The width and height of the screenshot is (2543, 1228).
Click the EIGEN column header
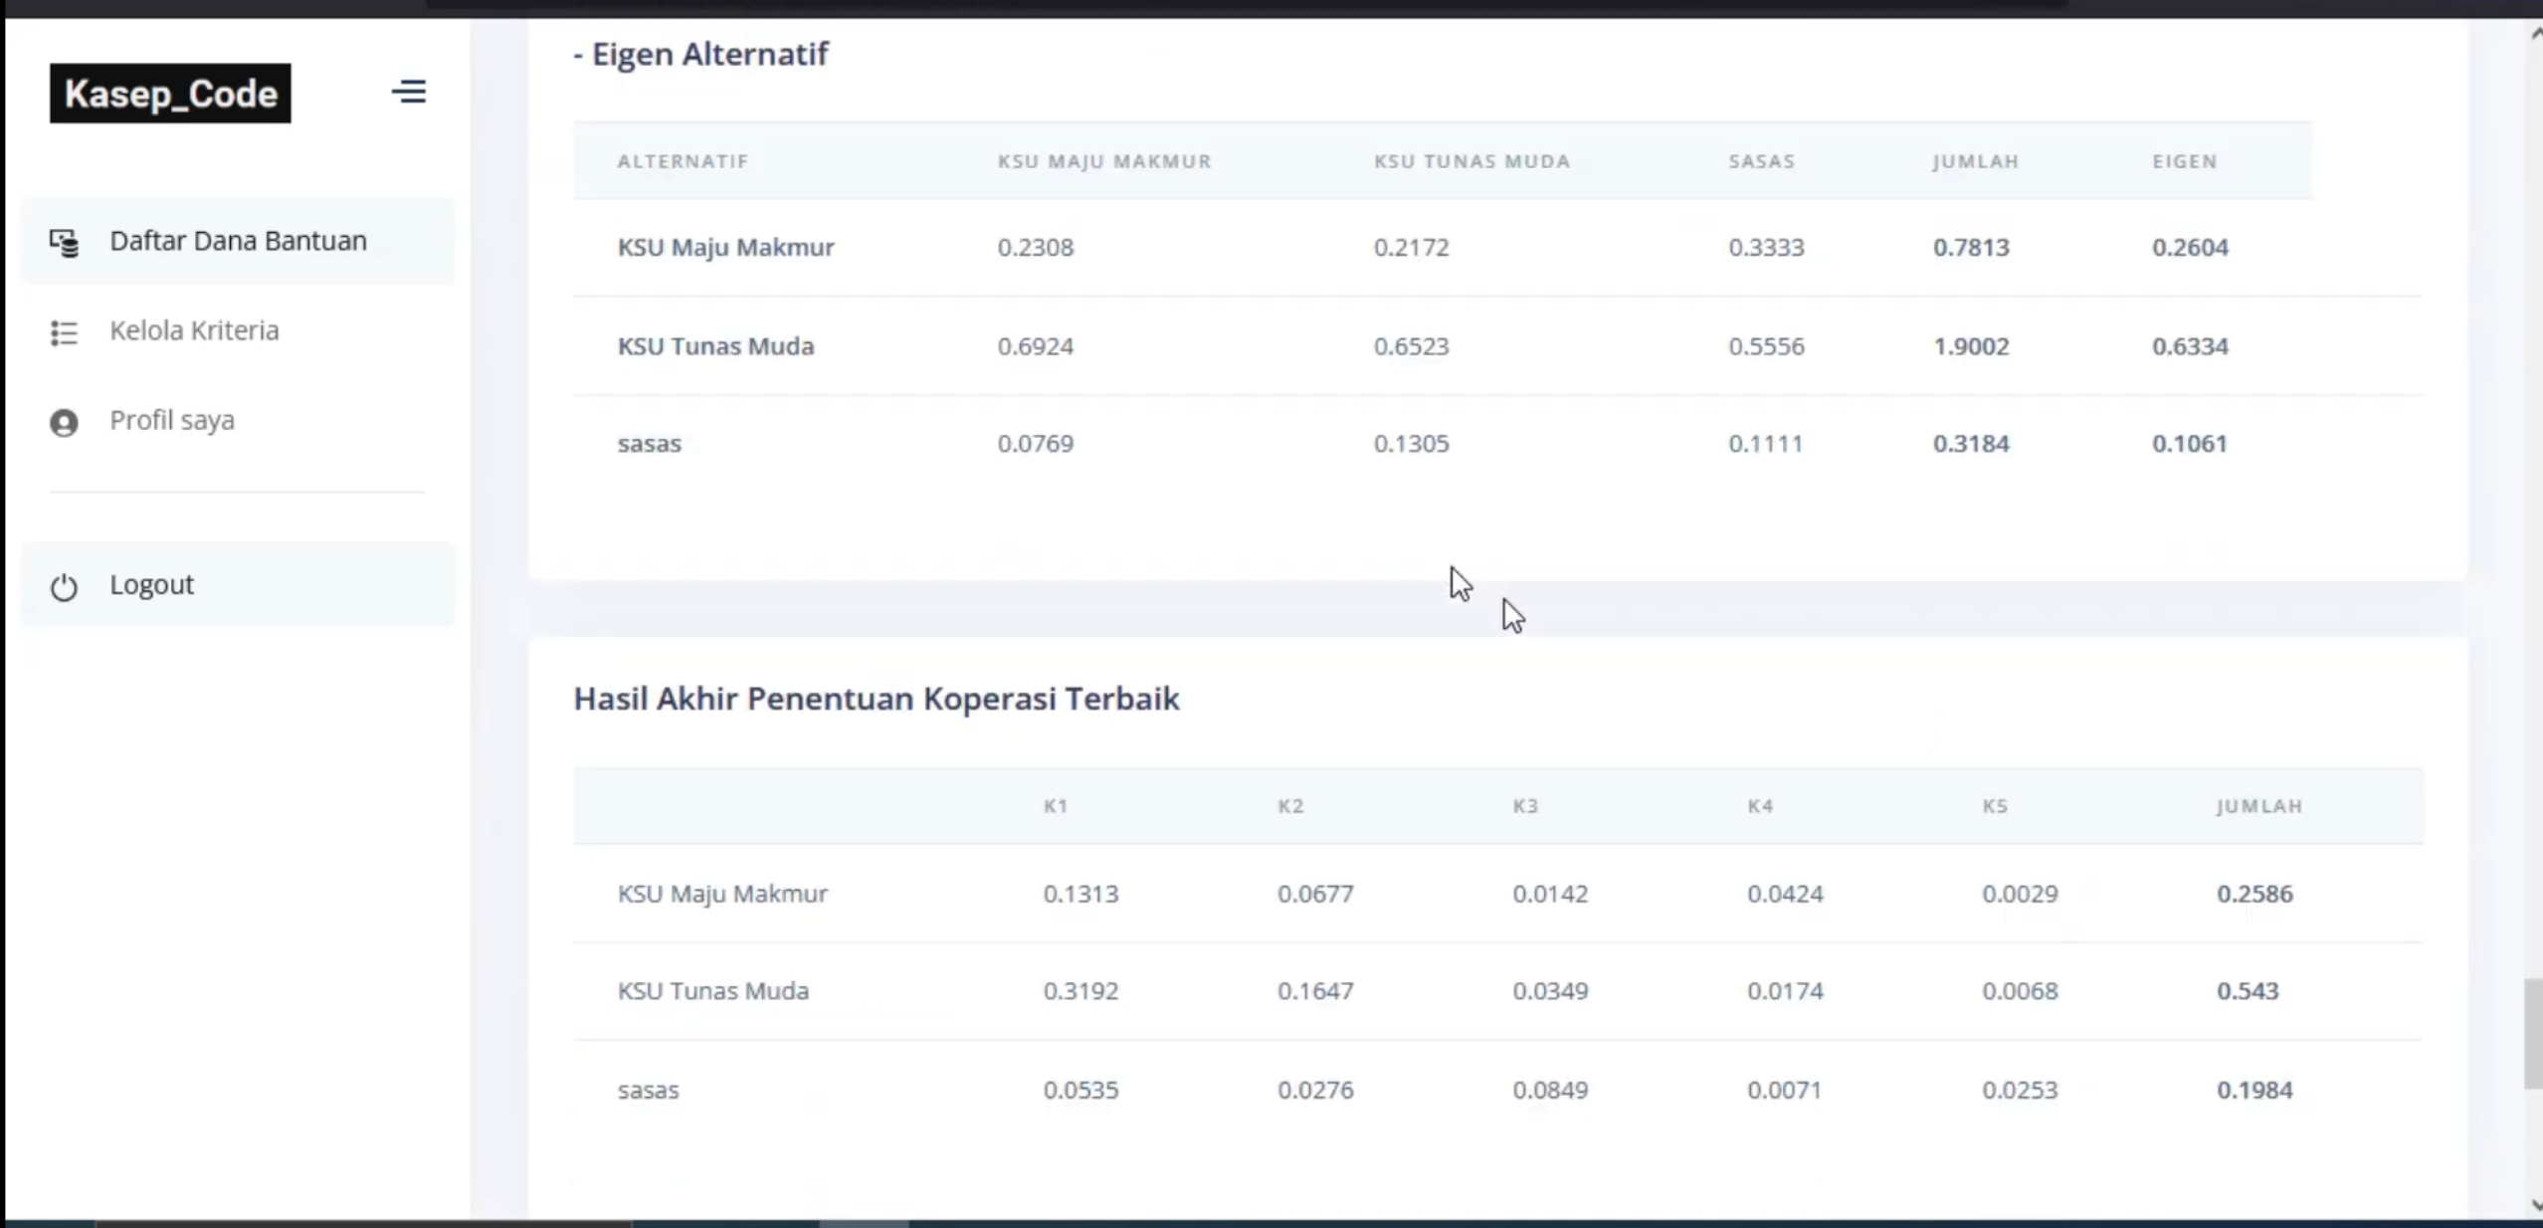[2185, 161]
